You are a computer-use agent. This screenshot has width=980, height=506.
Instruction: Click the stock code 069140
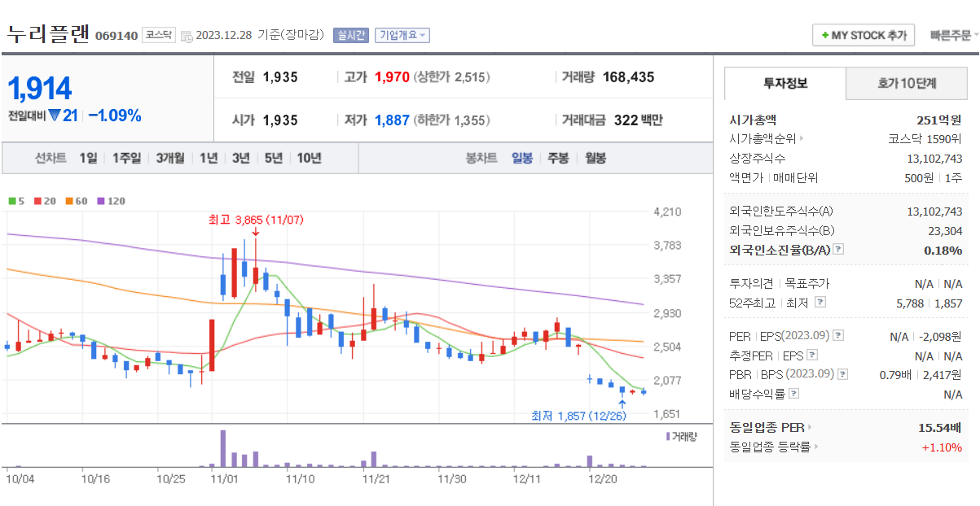point(116,36)
